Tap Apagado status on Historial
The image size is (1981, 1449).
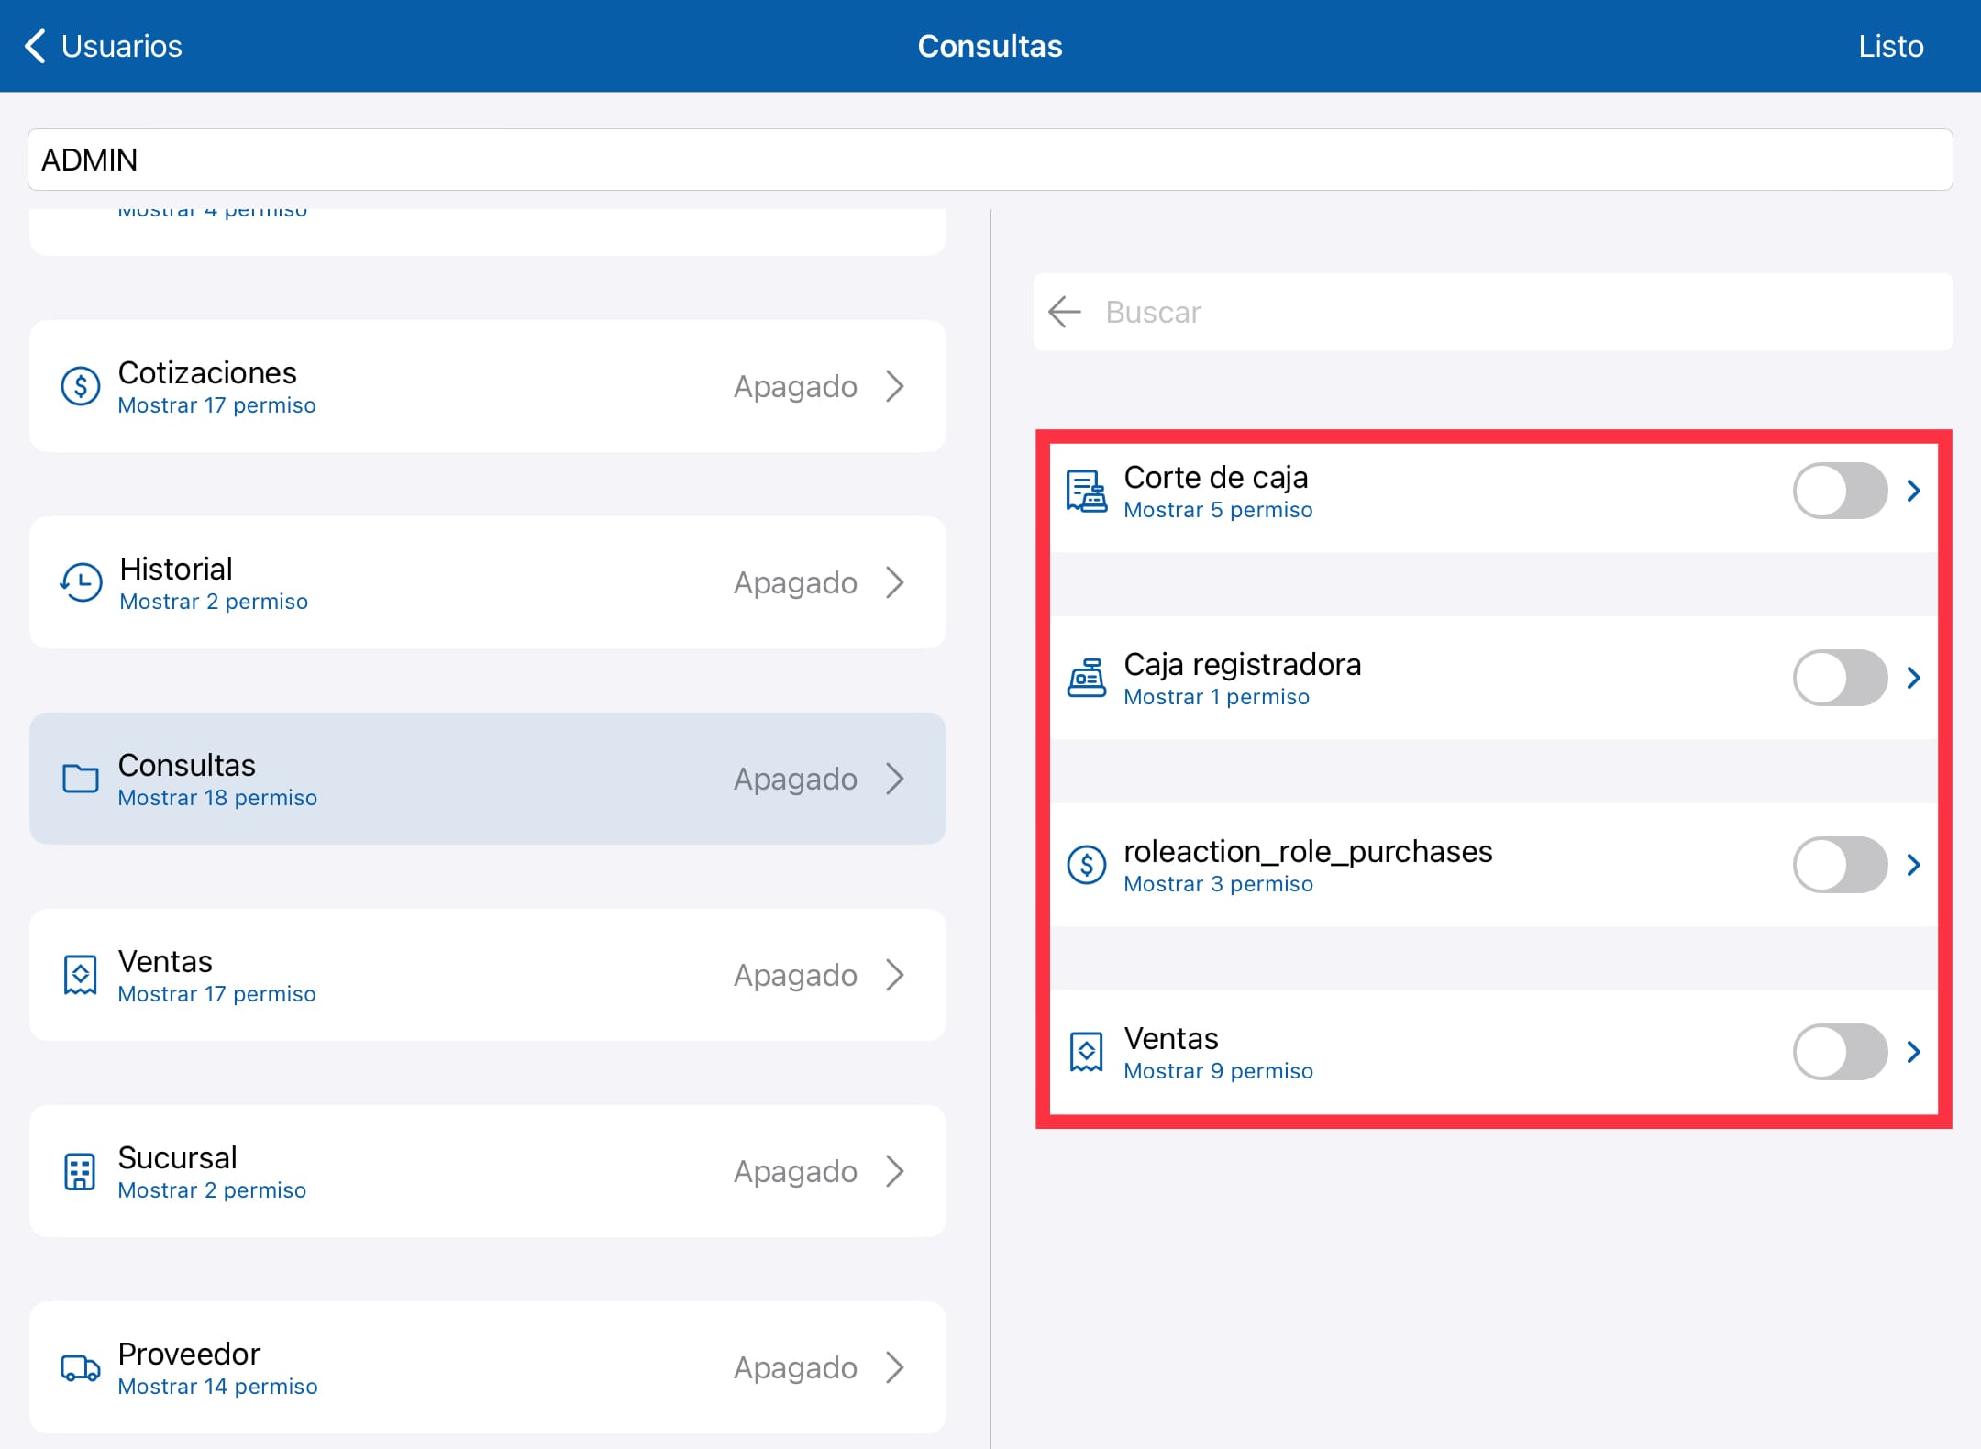pos(795,582)
